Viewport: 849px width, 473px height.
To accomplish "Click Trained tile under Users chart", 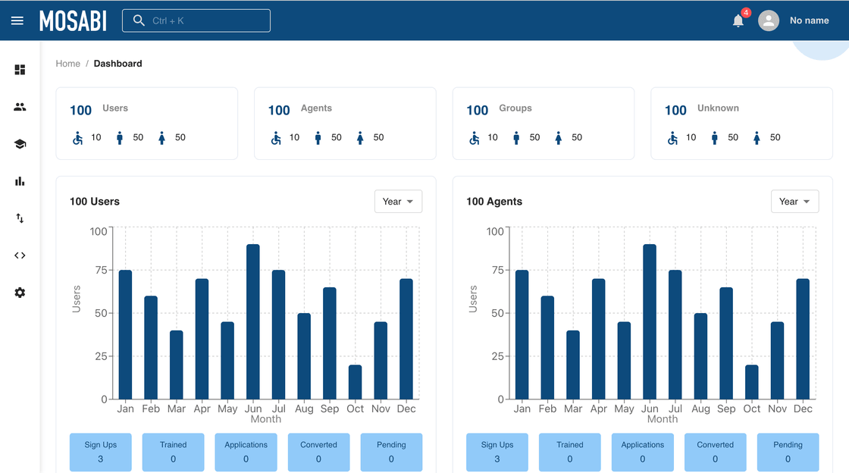I will pyautogui.click(x=174, y=452).
